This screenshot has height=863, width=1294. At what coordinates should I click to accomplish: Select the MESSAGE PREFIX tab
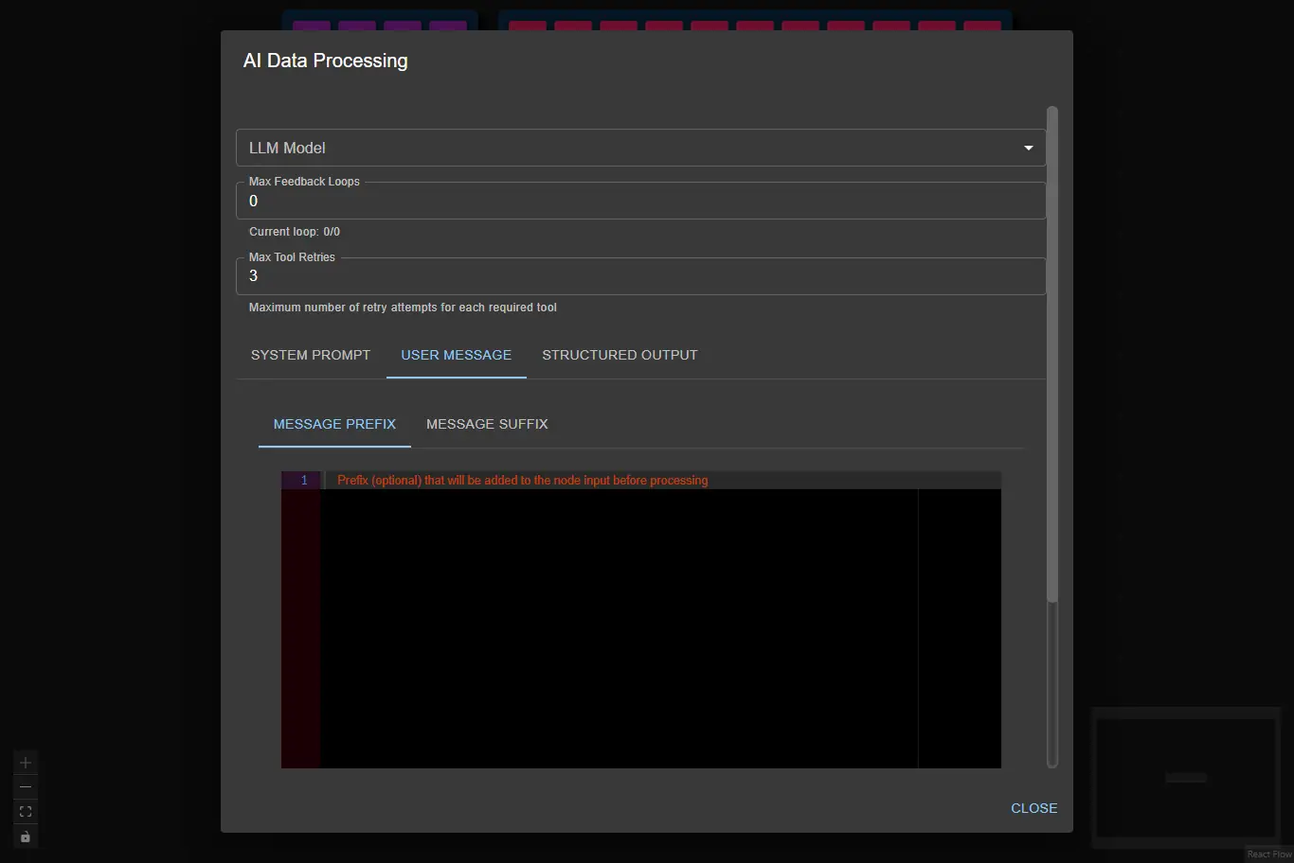[x=334, y=424]
